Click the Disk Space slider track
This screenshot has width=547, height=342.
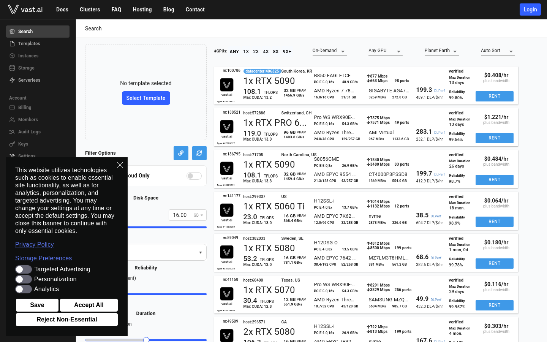coord(167,227)
